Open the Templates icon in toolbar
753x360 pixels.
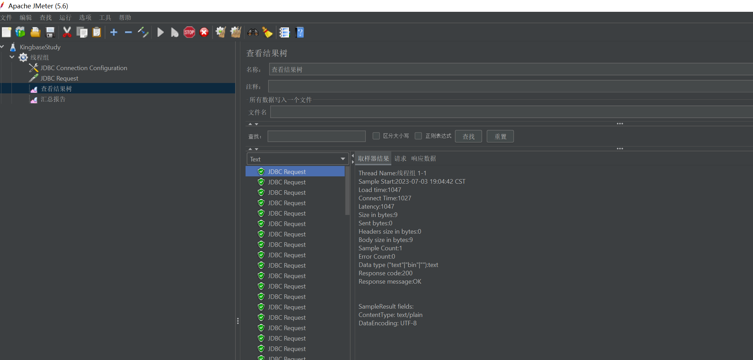[21, 32]
